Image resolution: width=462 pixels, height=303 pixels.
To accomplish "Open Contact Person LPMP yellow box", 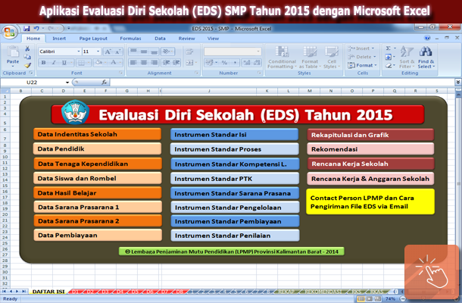I will click(370, 202).
